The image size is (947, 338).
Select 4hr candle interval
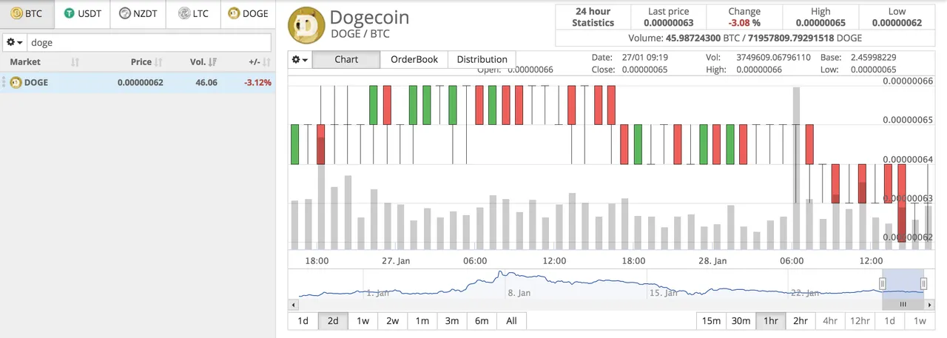[x=829, y=321]
